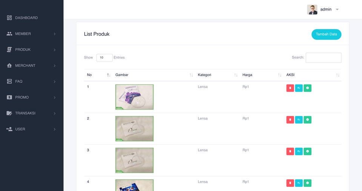The height and width of the screenshot is (191, 362).
Task: Open the Show entries count selector
Action: coord(104,58)
